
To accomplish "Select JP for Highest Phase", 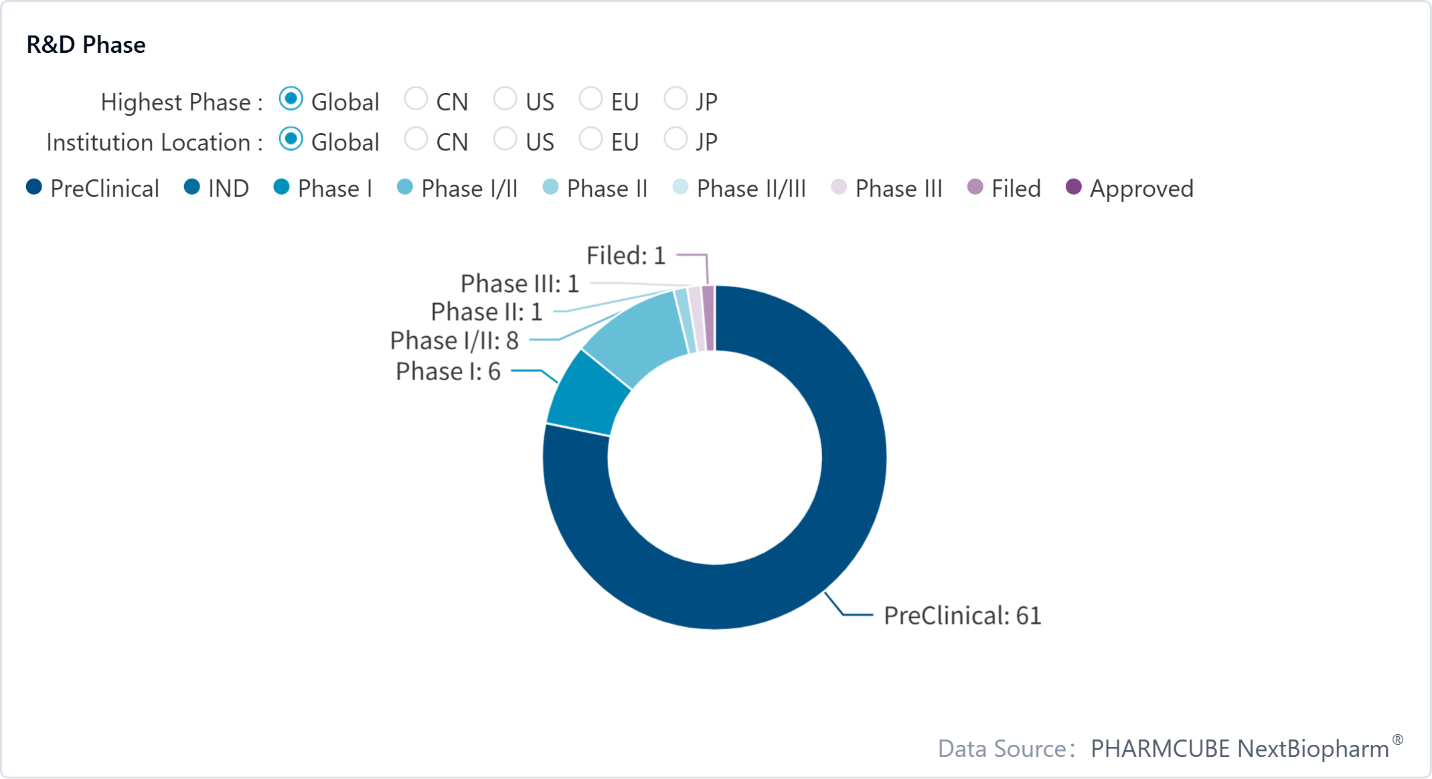I will (x=675, y=99).
